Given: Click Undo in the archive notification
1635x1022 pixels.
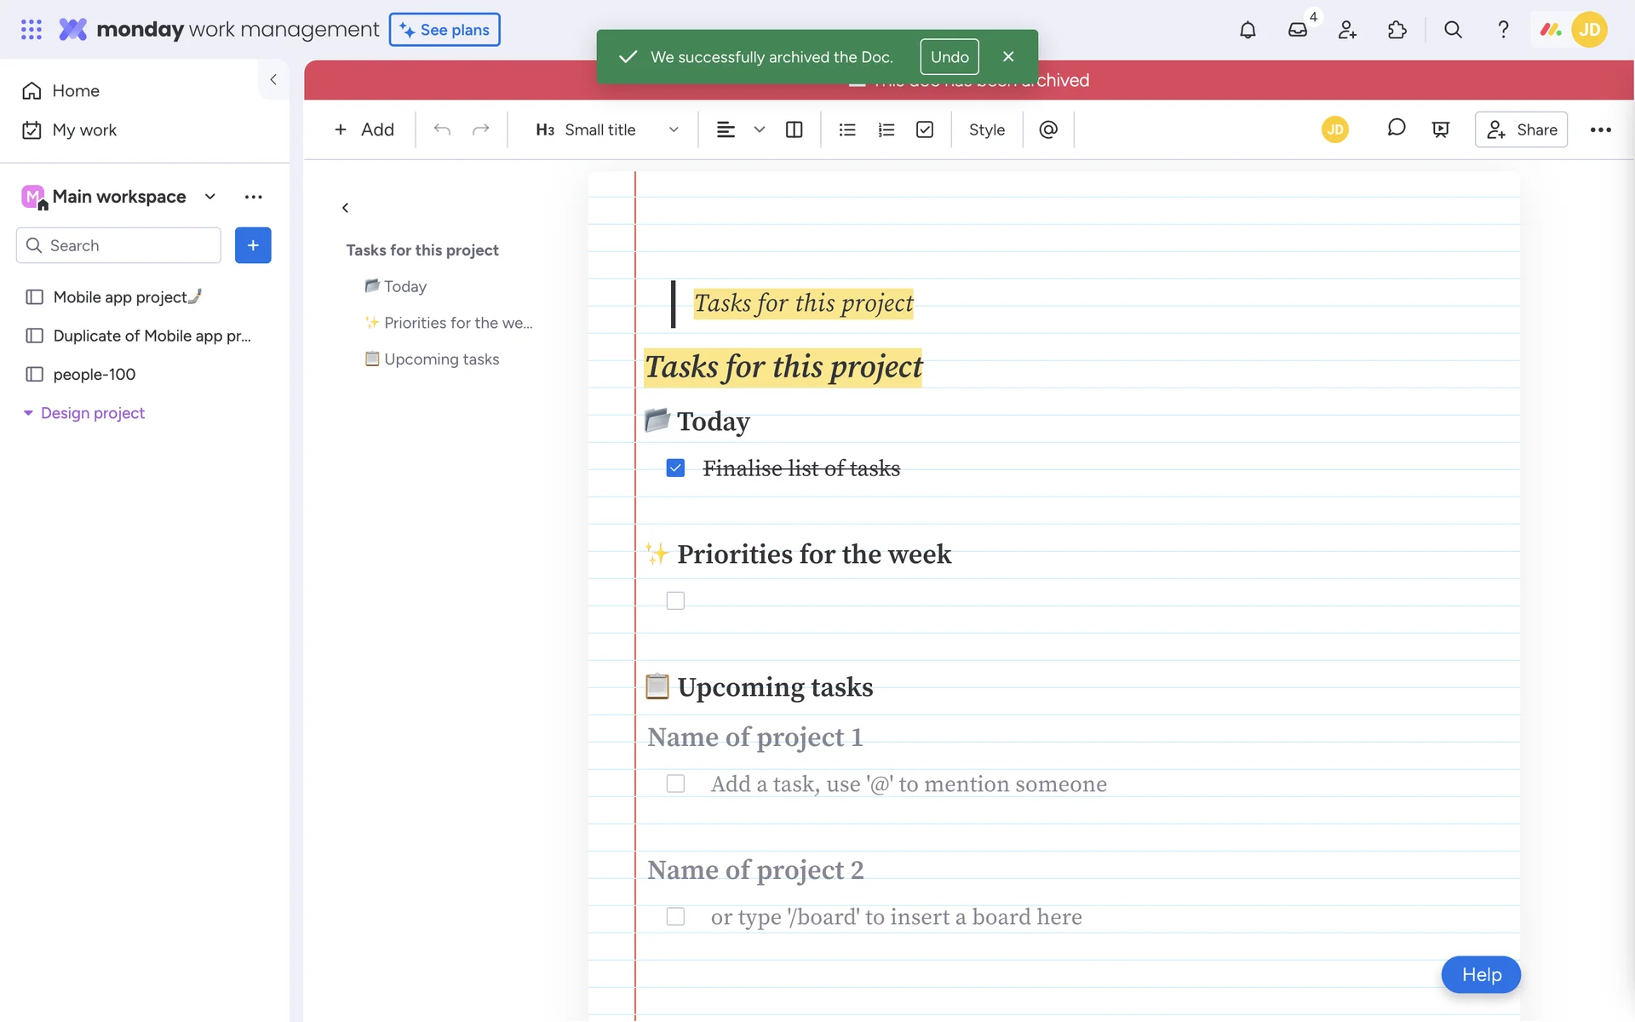Looking at the screenshot, I should click(x=949, y=57).
